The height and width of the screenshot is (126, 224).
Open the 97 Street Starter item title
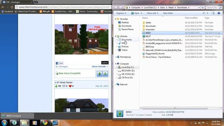tap(64, 83)
